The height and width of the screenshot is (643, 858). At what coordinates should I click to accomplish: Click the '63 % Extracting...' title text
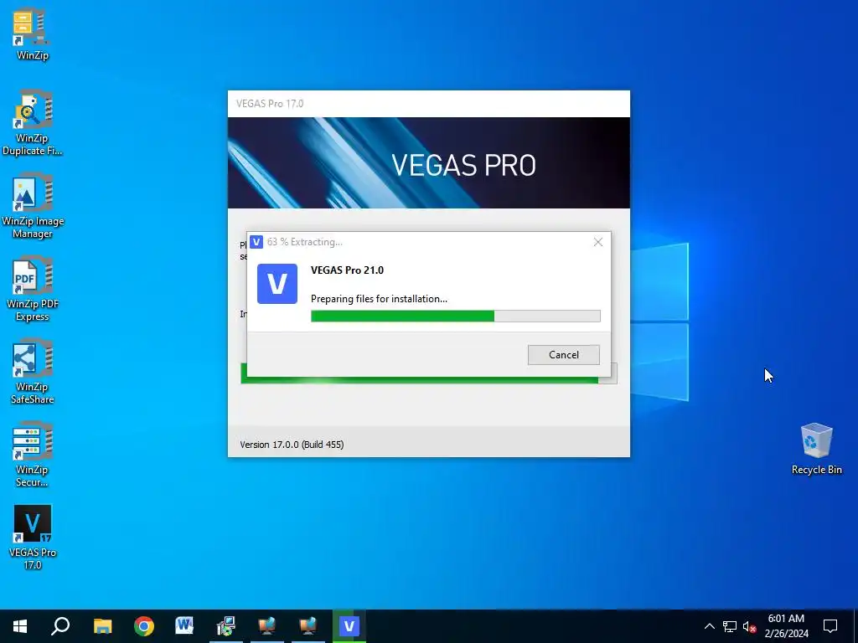point(305,242)
